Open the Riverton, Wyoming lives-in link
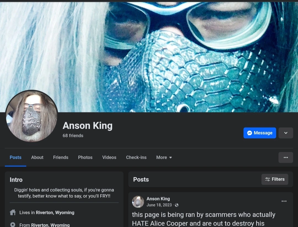298x227 pixels. [x=55, y=213]
